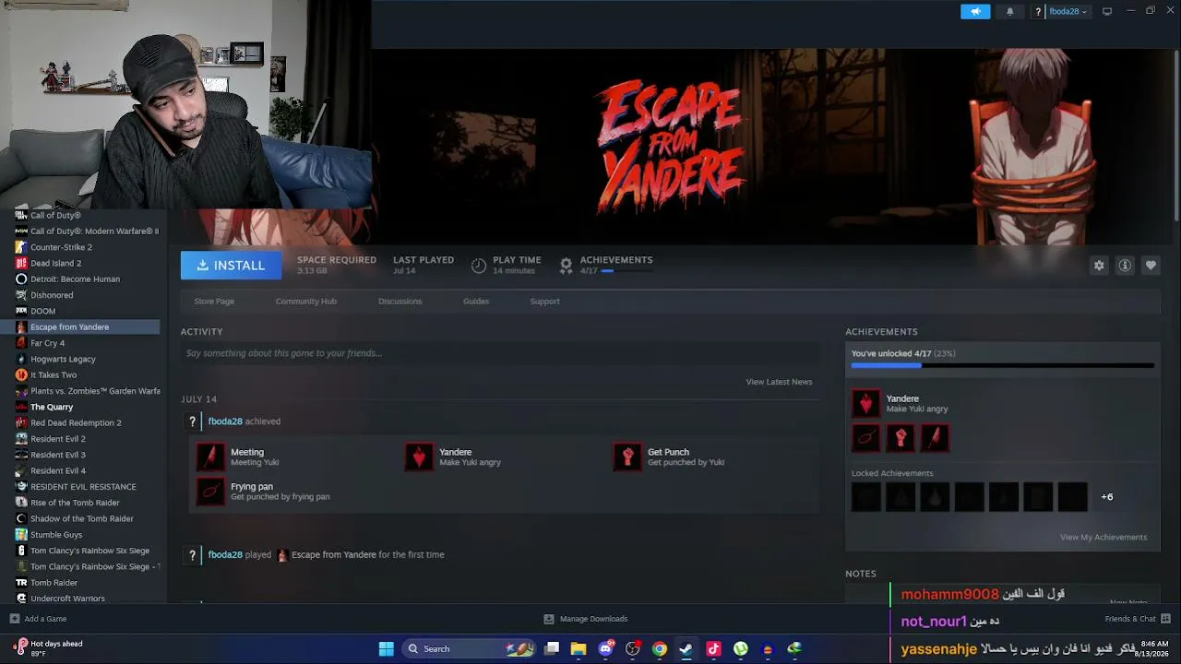Open the notifications bell

[1009, 11]
